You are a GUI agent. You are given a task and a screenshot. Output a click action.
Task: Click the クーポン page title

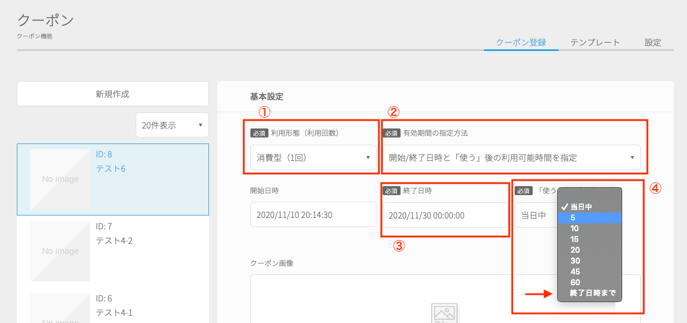tap(46, 20)
